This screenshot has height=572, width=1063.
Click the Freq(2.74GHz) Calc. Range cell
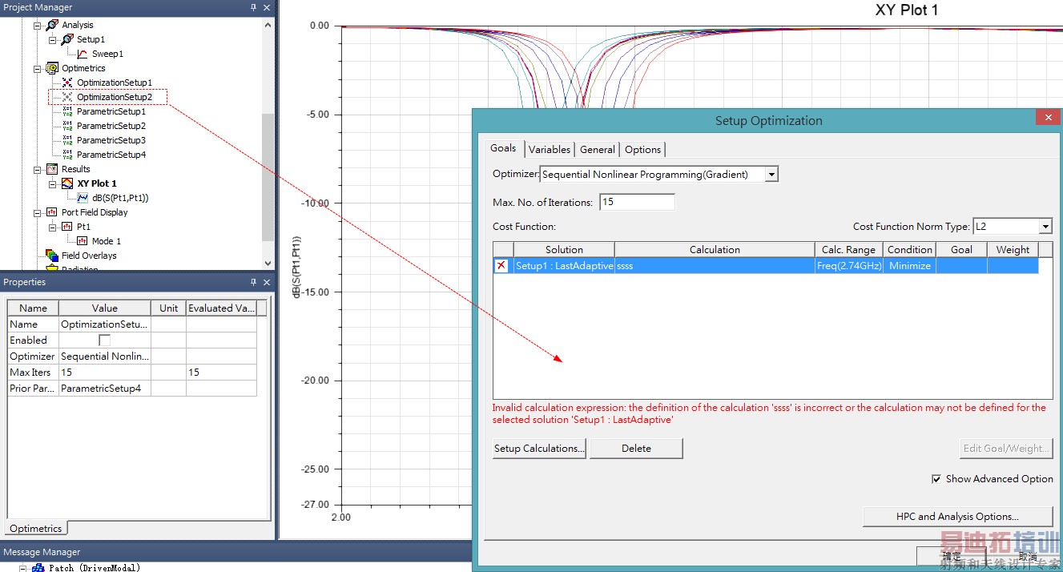849,266
